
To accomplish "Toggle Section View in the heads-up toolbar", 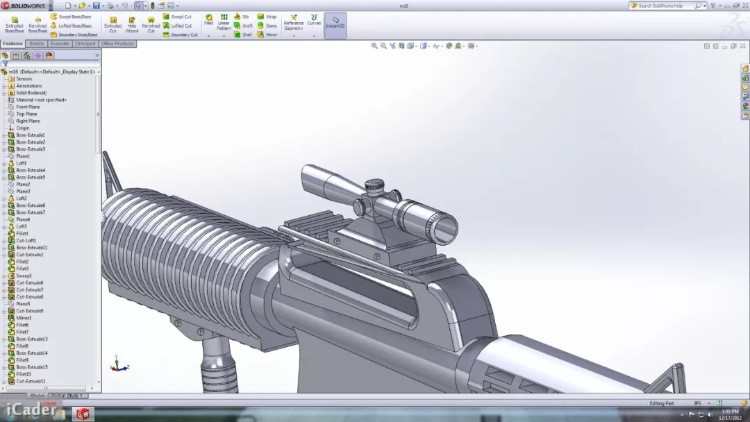I will 402,46.
